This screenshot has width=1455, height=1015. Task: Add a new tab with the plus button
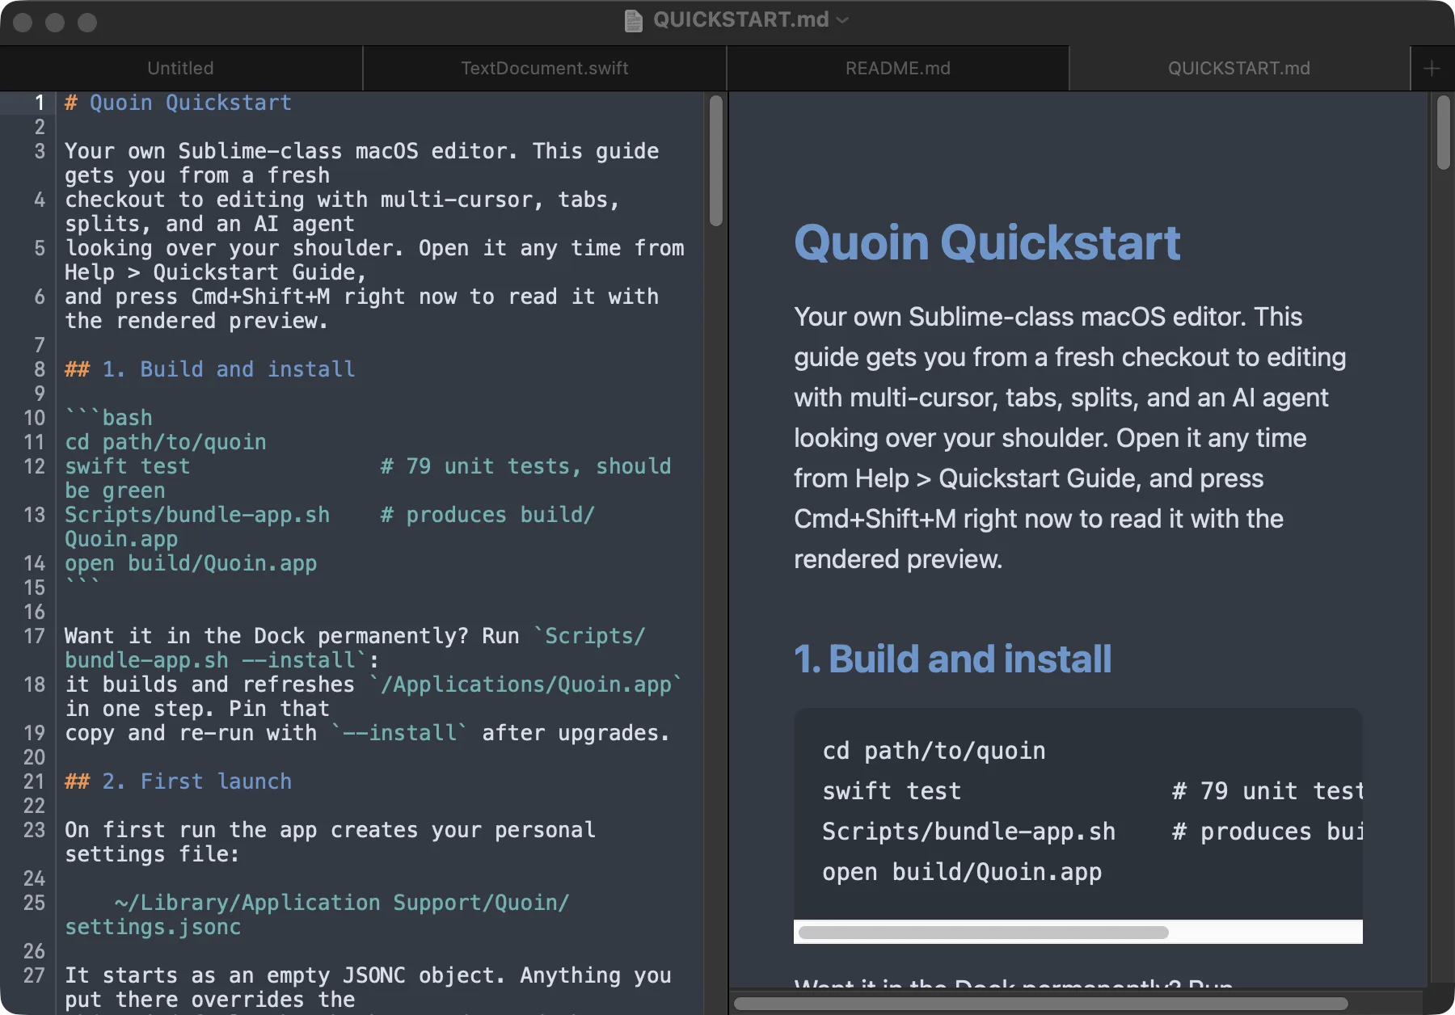point(1432,69)
